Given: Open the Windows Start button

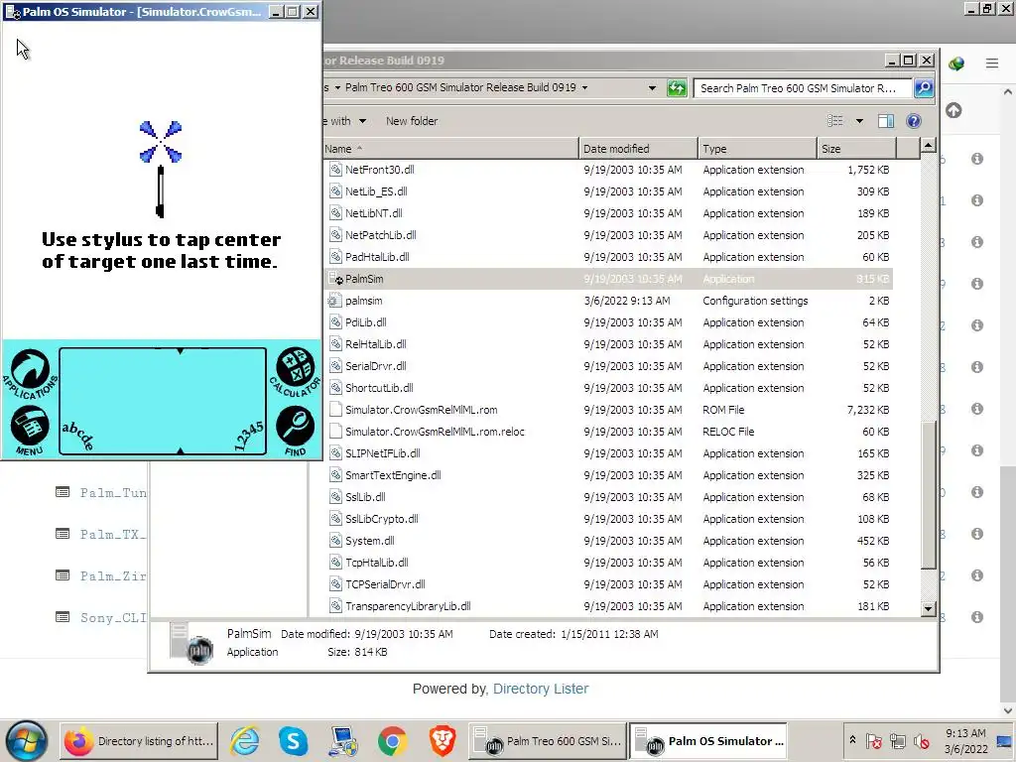Looking at the screenshot, I should [27, 740].
